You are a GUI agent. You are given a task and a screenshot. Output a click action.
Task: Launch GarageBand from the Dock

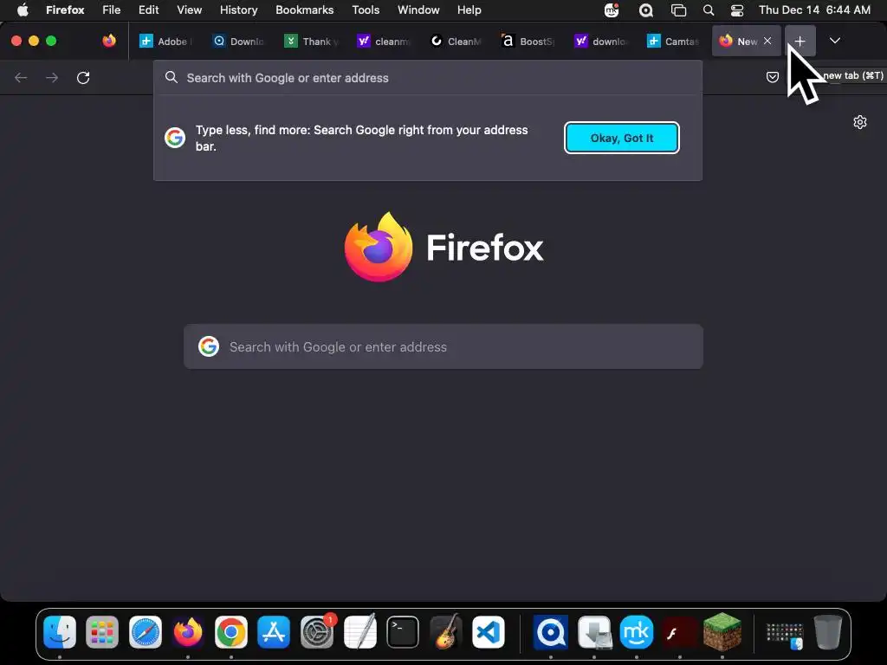446,631
